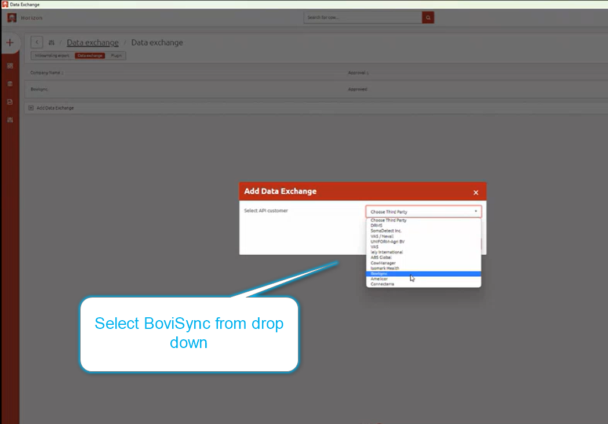Click the settings sliders breadcrumb icon
Screen dimensions: 608x424
(x=51, y=43)
